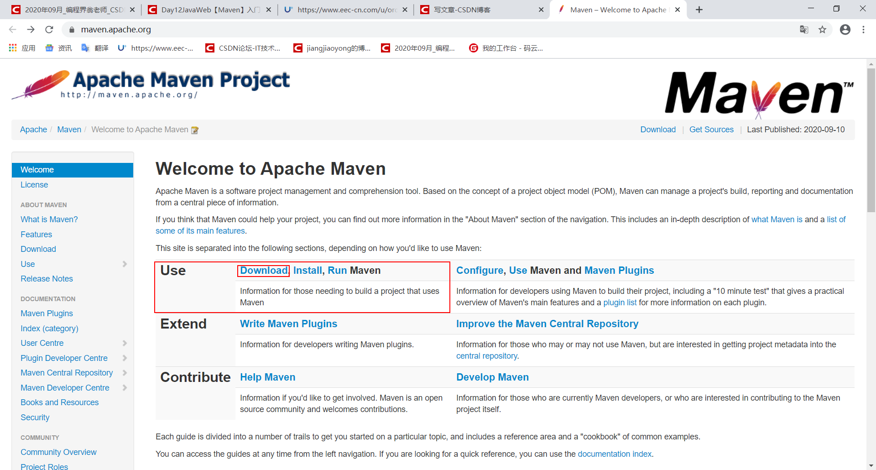The height and width of the screenshot is (470, 876).
Task: Open a new browser tab
Action: pos(699,10)
